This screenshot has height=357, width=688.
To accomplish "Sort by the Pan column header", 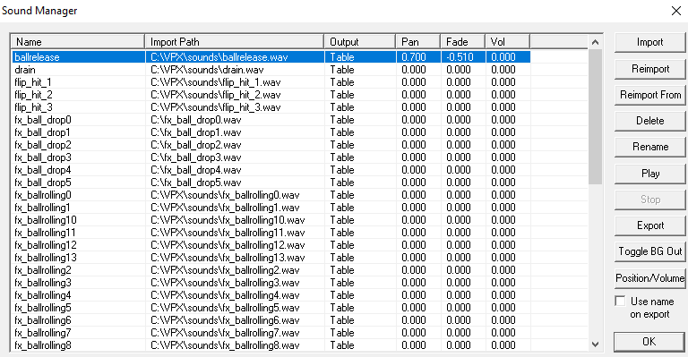I will pos(418,42).
